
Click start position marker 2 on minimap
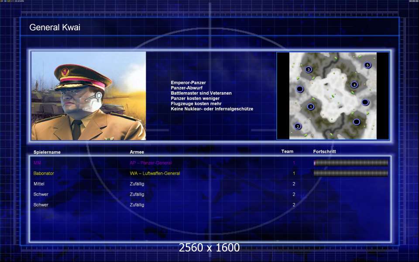coord(298,126)
